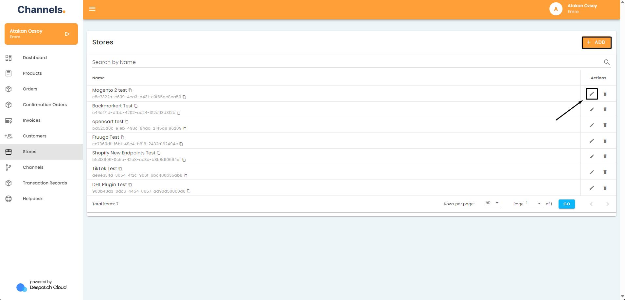Copy the DHL Plugin Test store ID

[x=188, y=191]
